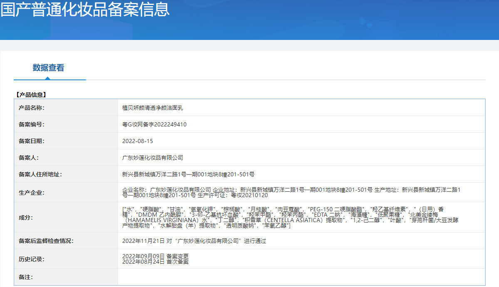The width and height of the screenshot is (499, 287).
Task: Click the 成分 row label
Action: click(26, 218)
